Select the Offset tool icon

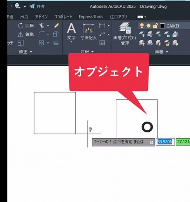pyautogui.click(x=56, y=43)
